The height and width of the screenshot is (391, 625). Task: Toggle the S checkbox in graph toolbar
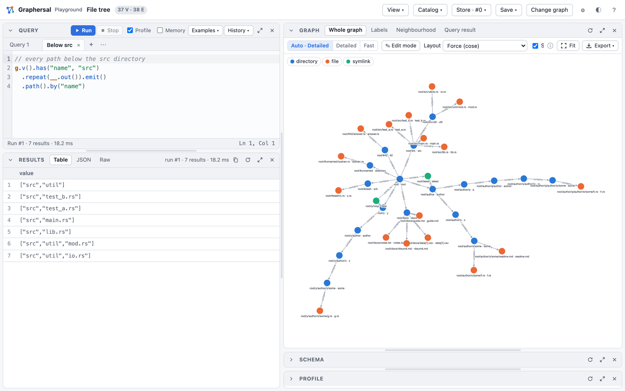tap(535, 46)
